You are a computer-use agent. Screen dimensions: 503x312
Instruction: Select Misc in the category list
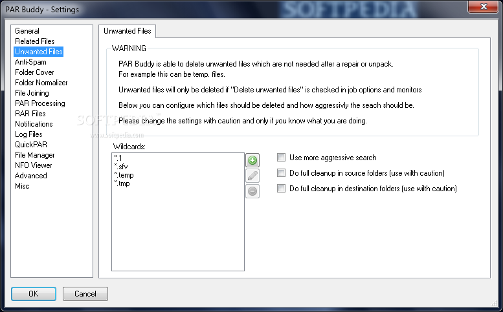(22, 186)
